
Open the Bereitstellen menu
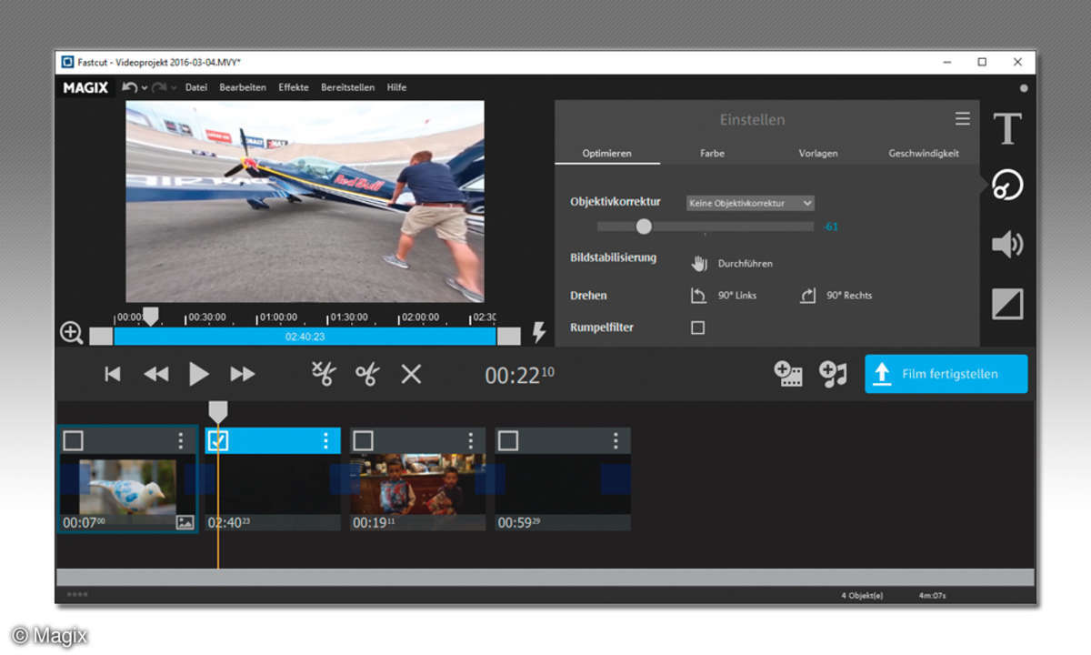click(347, 87)
